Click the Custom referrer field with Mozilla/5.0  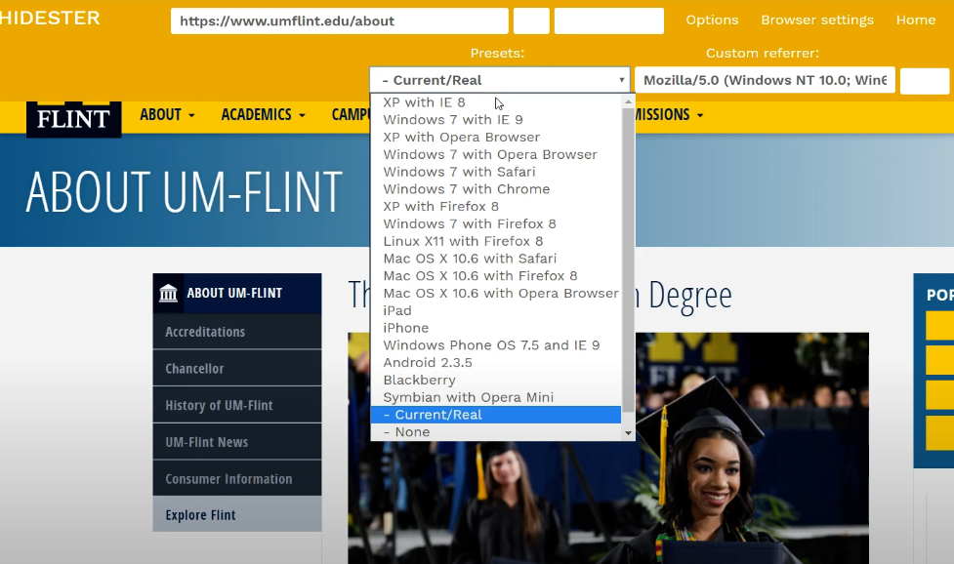pyautogui.click(x=765, y=80)
